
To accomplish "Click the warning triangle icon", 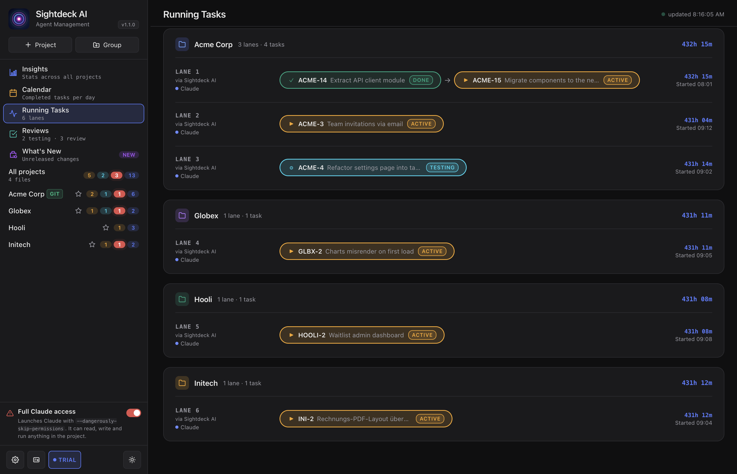I will [x=10, y=413].
